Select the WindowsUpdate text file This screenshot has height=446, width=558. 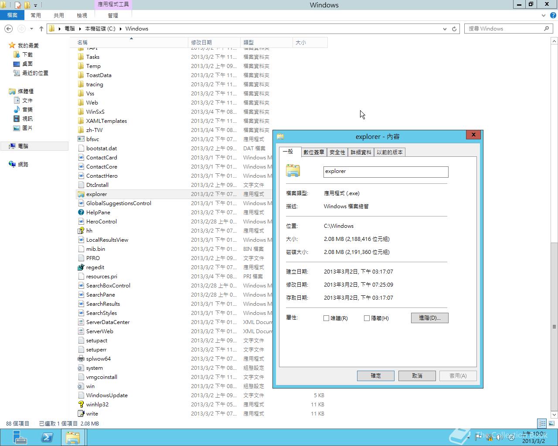click(107, 395)
